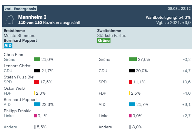Click the black CDU Erststimme bar
Viewport: 195px width, 135px height.
coord(37,71)
